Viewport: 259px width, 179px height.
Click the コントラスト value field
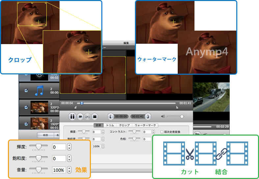[x=147, y=132]
